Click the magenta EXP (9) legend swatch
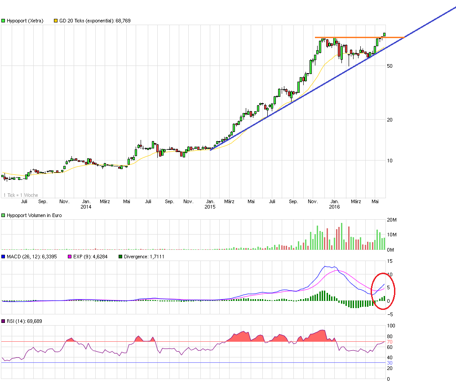Image resolution: width=456 pixels, height=383 pixels. pyautogui.click(x=70, y=257)
